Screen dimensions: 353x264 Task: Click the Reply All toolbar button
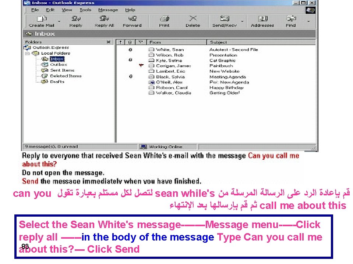pos(104,21)
